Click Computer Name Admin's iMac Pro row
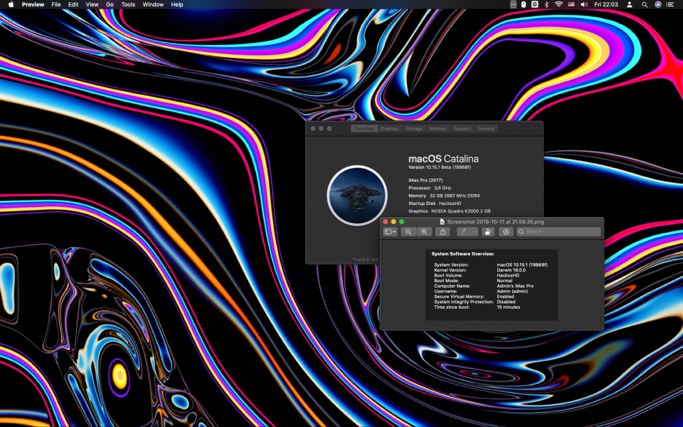This screenshot has width=683, height=427. pos(484,286)
